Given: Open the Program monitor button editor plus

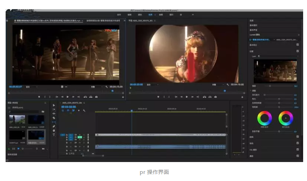Looking at the screenshot, I should (242, 97).
